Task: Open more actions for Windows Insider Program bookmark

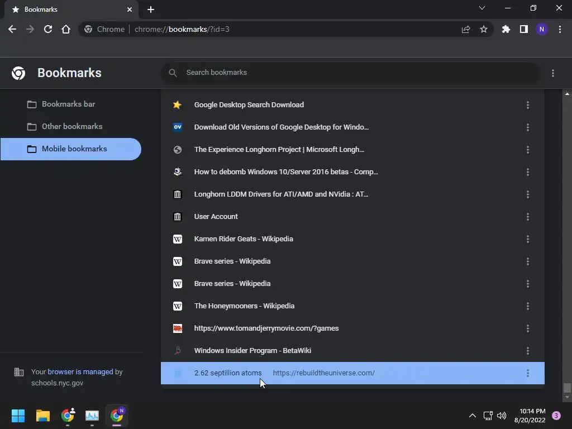Action: point(527,351)
